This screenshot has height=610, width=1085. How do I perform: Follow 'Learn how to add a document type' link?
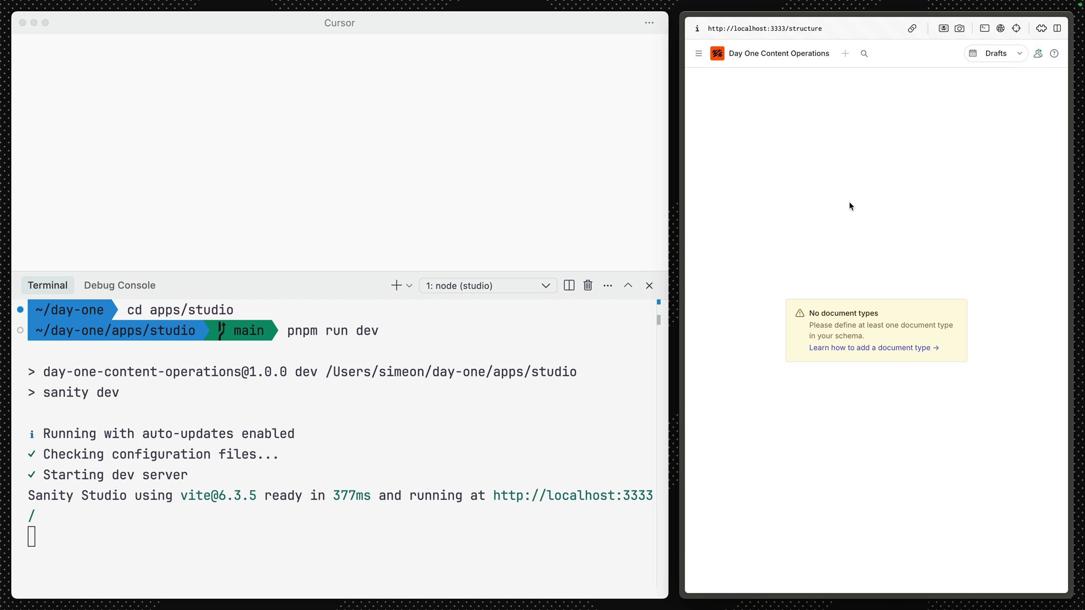[x=874, y=348]
